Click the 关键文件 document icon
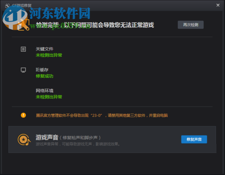 [x=23, y=49]
